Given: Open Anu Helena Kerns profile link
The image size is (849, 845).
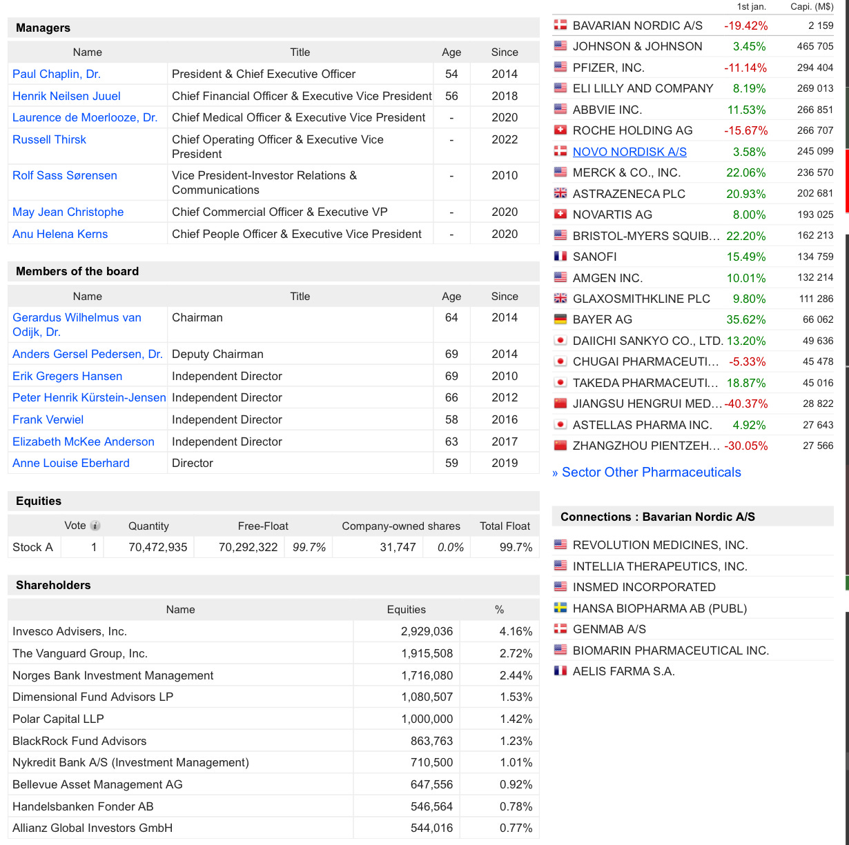Looking at the screenshot, I should [60, 234].
